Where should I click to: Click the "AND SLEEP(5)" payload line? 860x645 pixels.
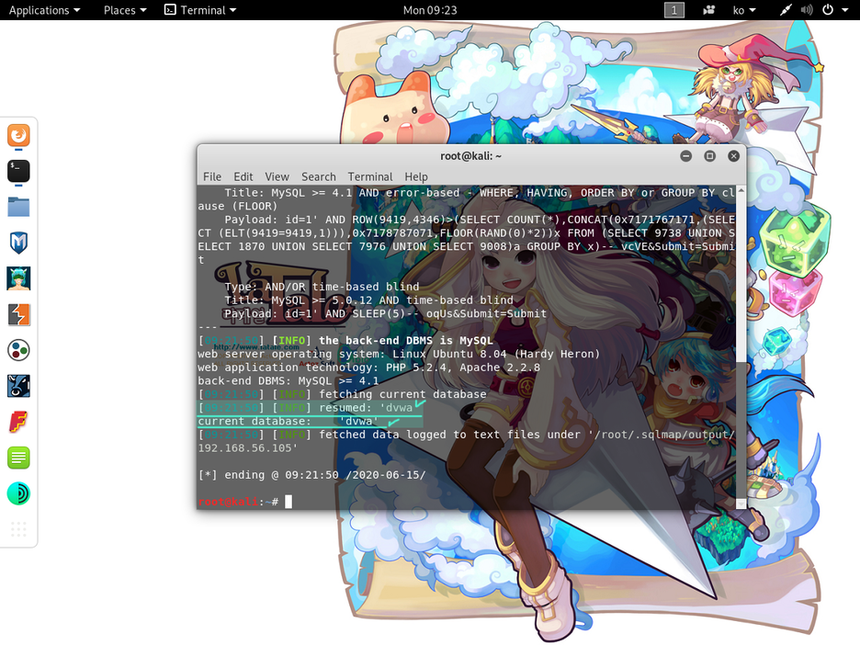pyautogui.click(x=386, y=313)
